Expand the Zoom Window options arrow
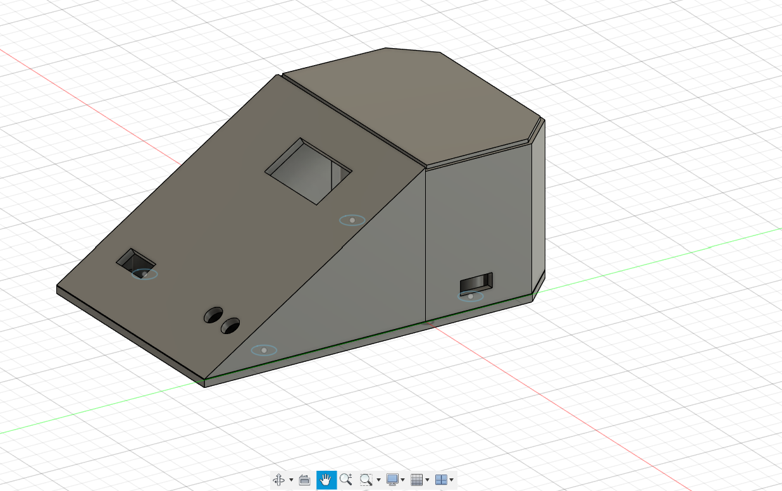The width and height of the screenshot is (782, 491). pyautogui.click(x=378, y=480)
